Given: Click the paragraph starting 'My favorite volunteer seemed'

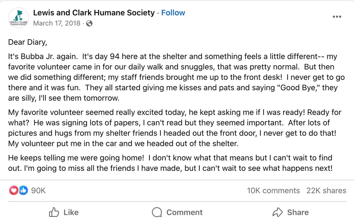Looking at the screenshot, I should point(175,128).
